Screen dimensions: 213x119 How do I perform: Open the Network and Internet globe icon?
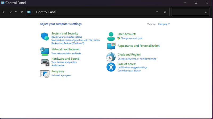coord(45,51)
